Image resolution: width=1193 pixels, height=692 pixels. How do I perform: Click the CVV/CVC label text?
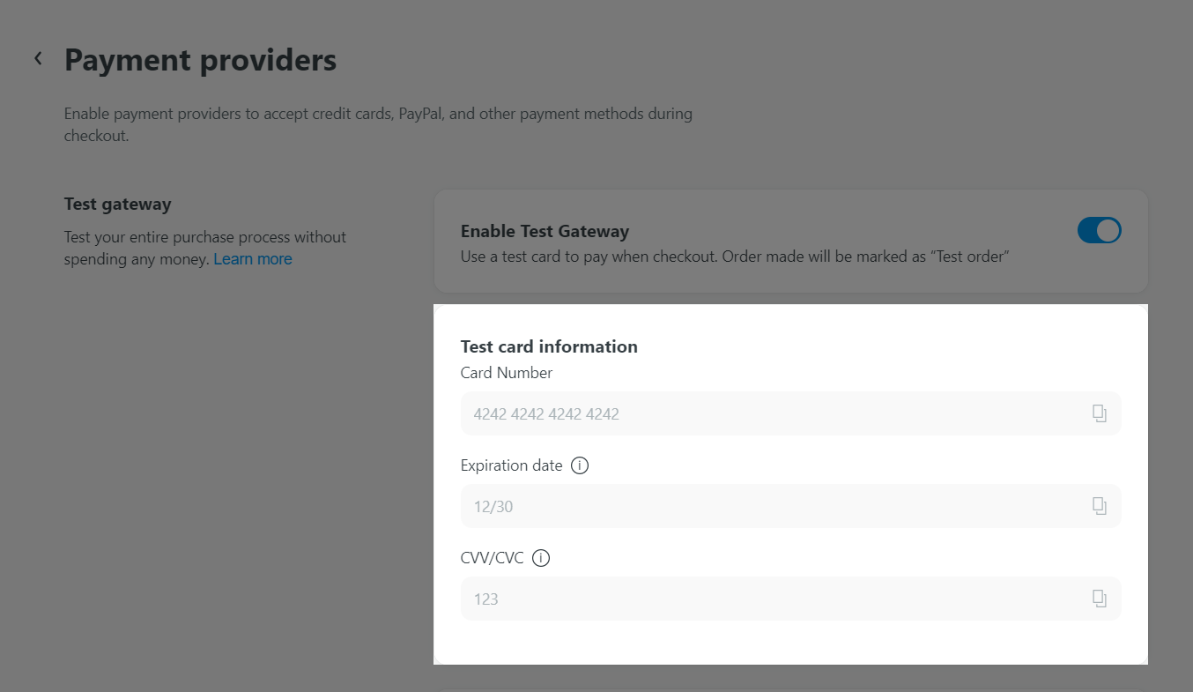(492, 558)
